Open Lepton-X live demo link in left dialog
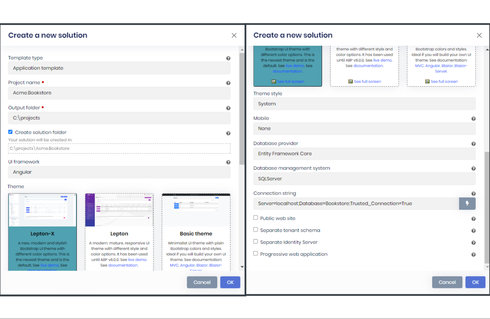490x319 pixels. tap(49, 265)
